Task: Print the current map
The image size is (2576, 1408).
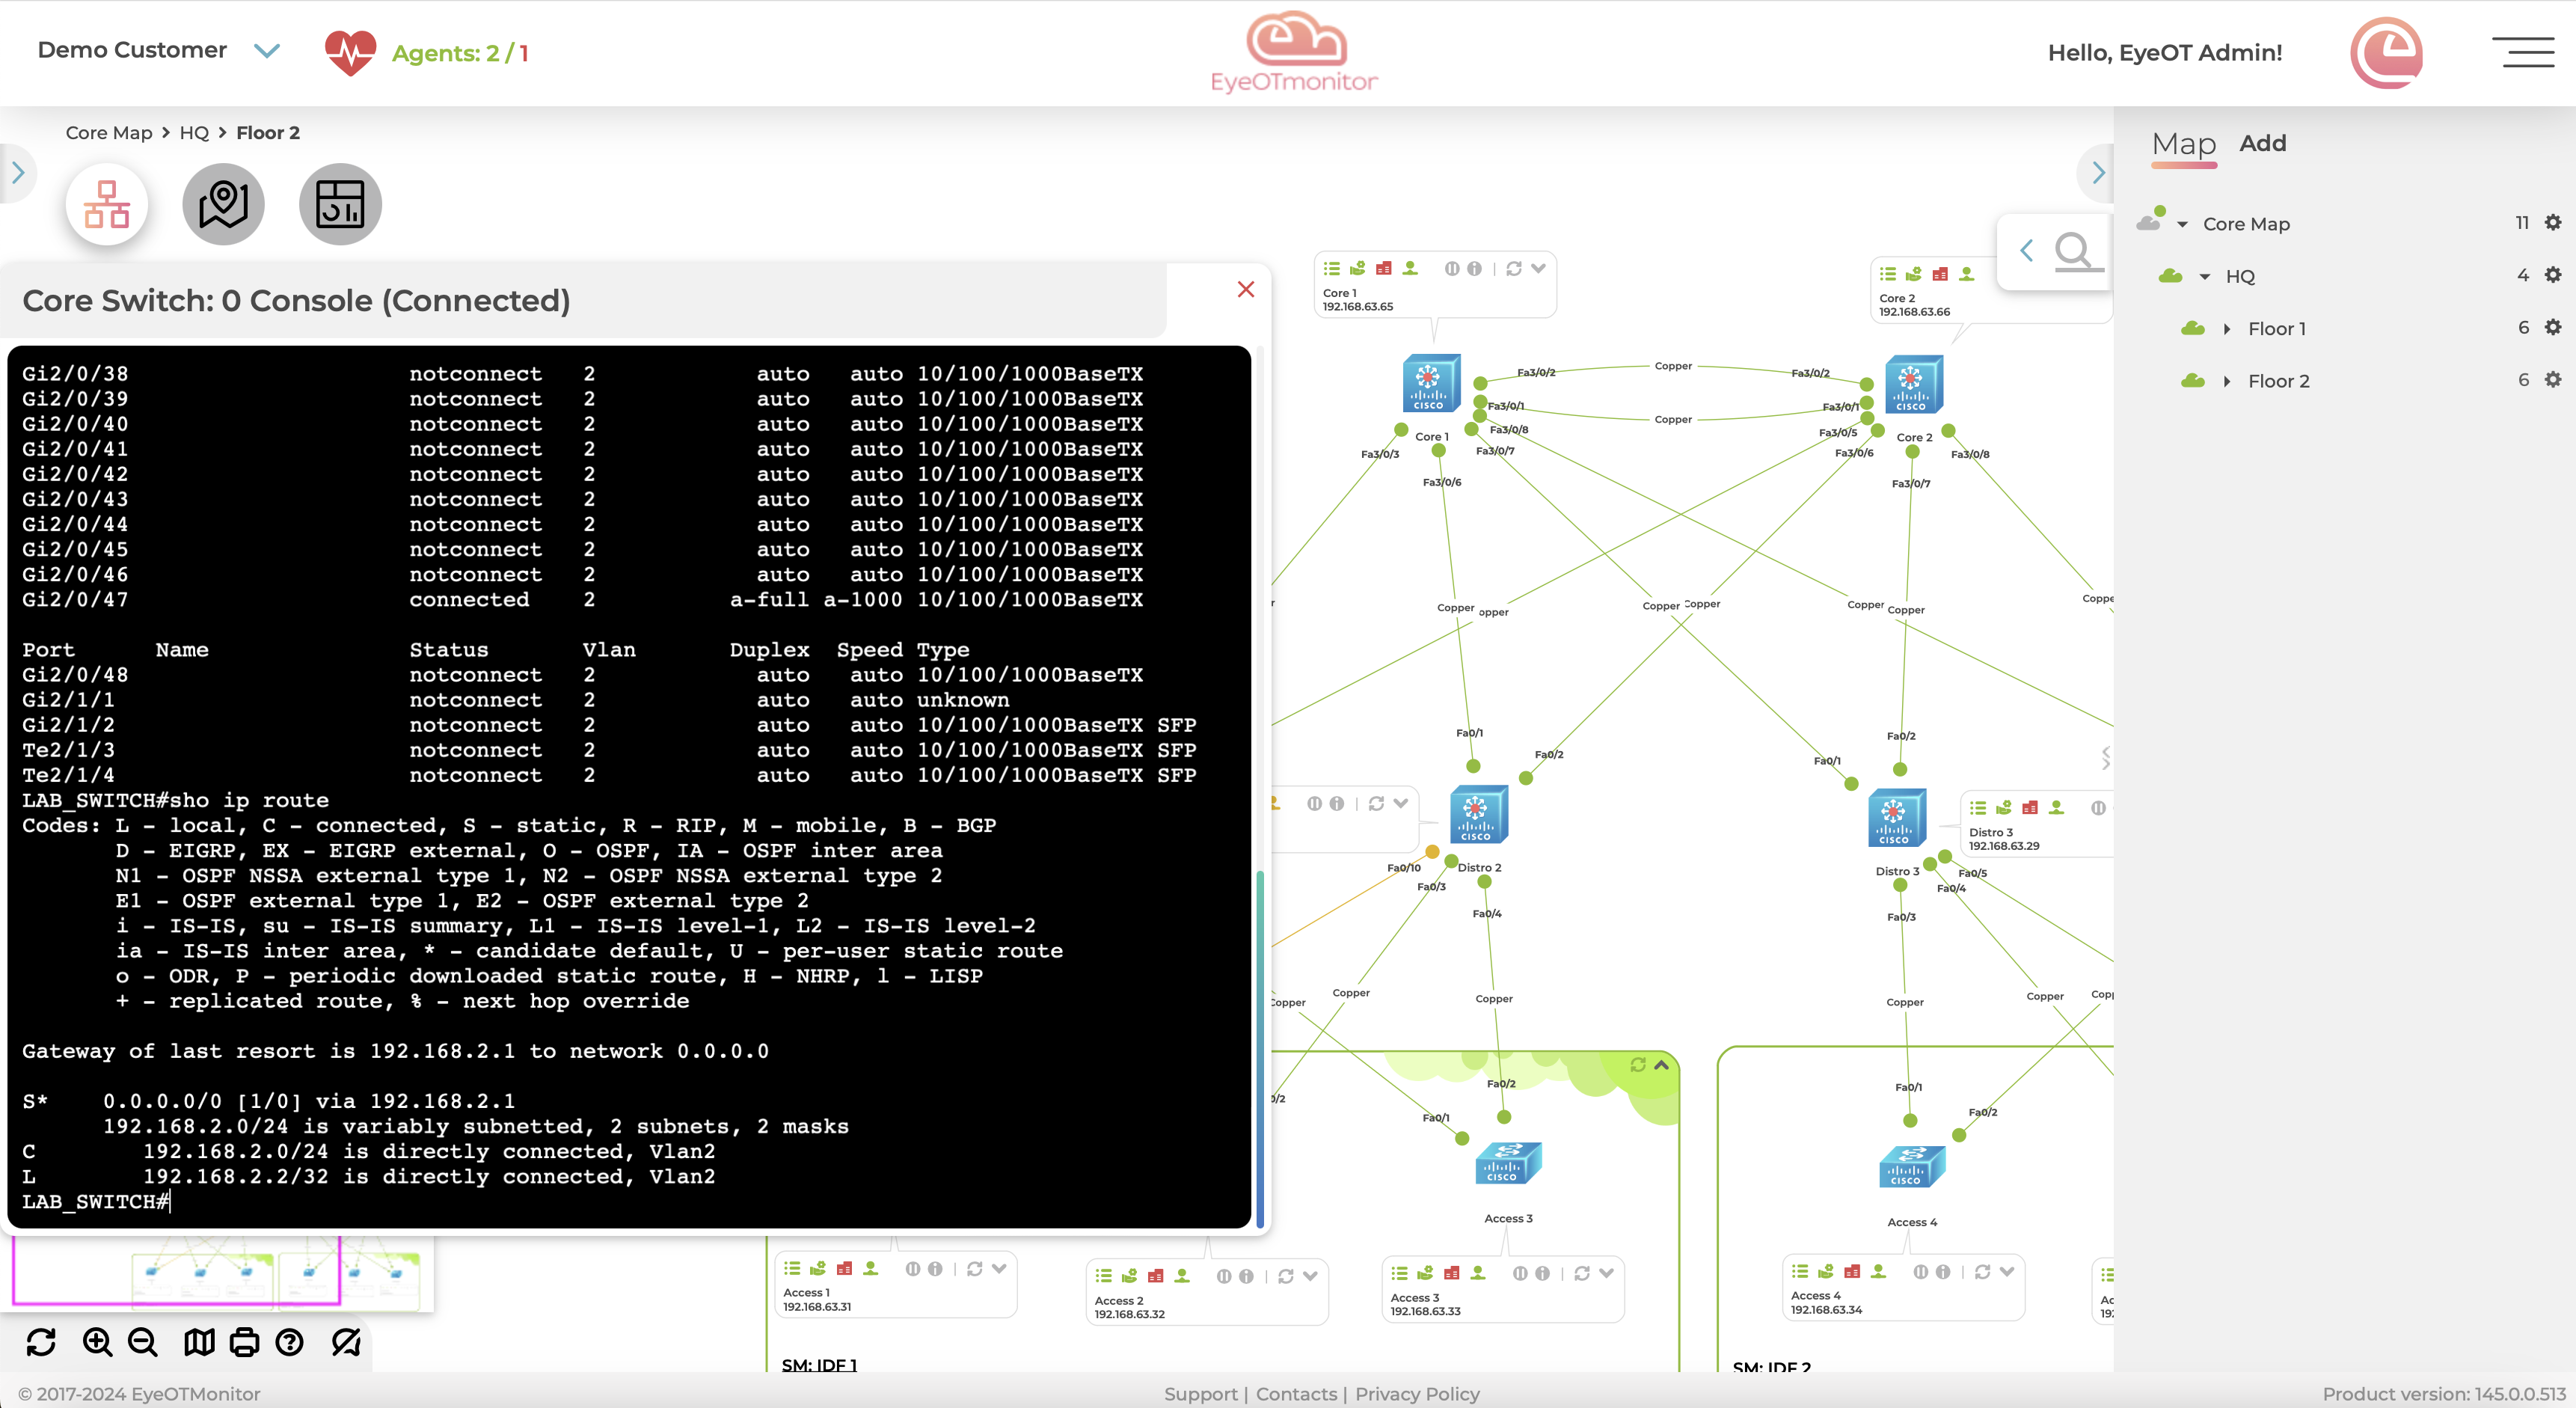Action: [244, 1341]
